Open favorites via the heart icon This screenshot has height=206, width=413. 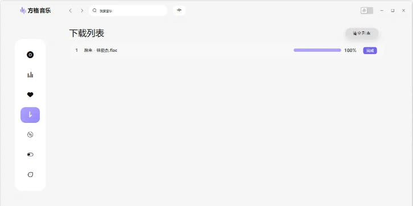[30, 94]
